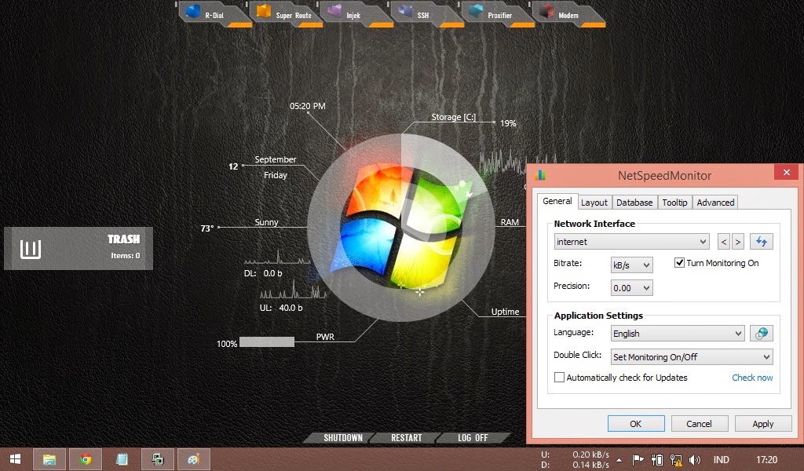The width and height of the screenshot is (804, 471).
Task: Launch Proxifier from the top dock
Action: 497,13
